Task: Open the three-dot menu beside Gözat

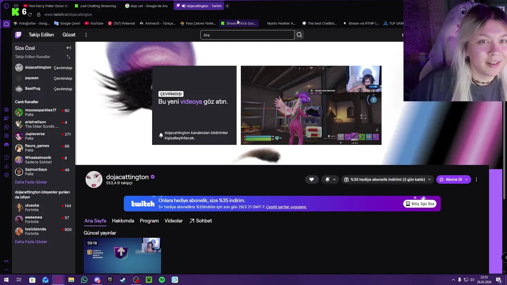Action: pos(86,35)
